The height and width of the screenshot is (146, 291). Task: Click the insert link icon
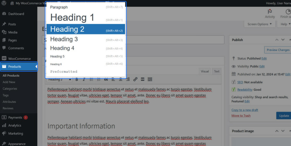pos(135,79)
